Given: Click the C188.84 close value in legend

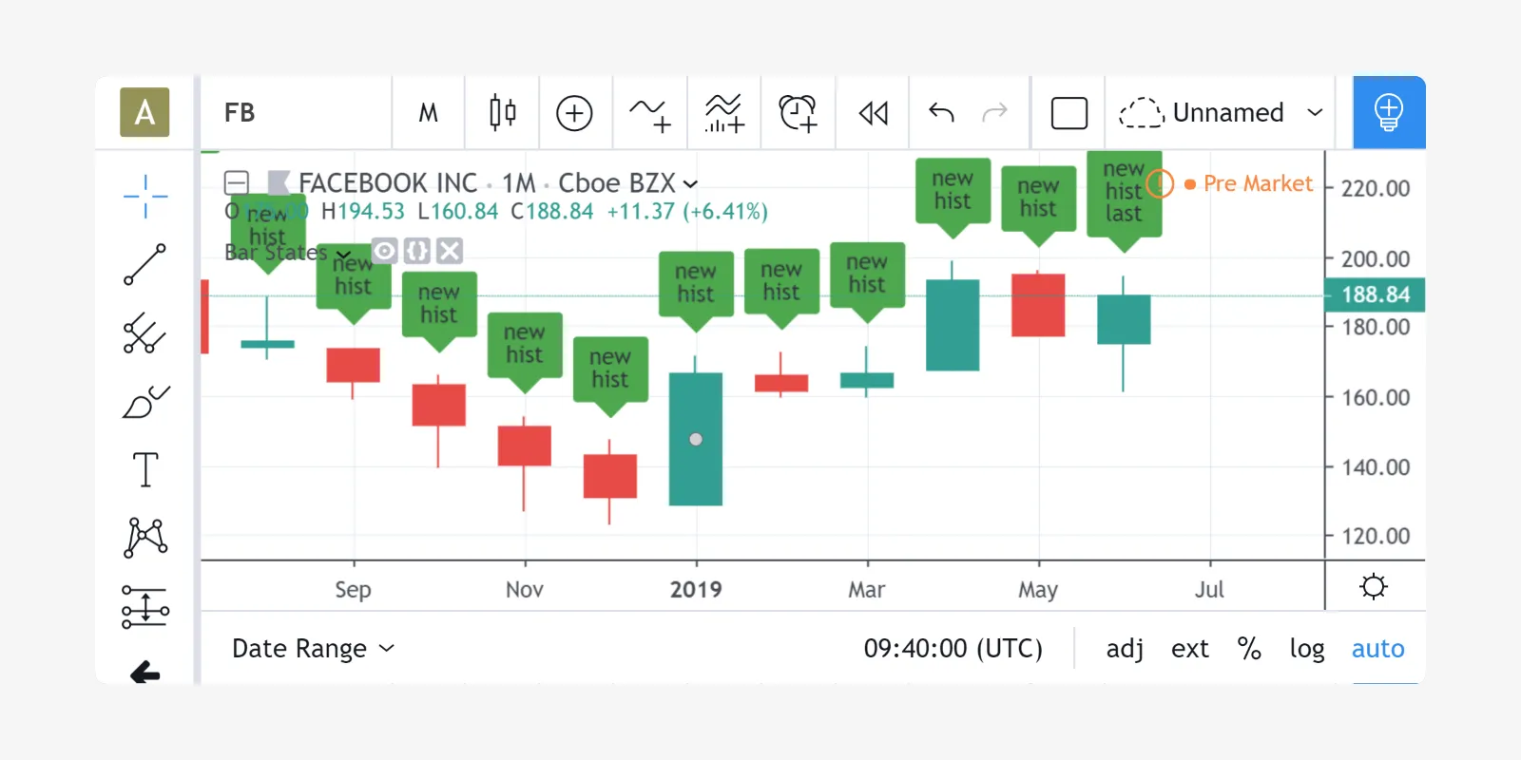Looking at the screenshot, I should [x=551, y=211].
